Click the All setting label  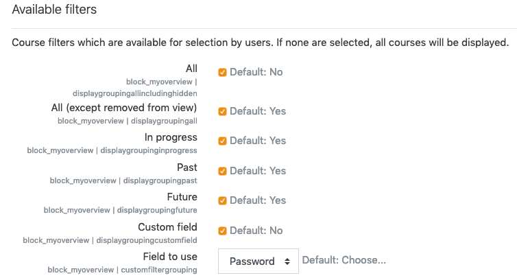(x=191, y=69)
